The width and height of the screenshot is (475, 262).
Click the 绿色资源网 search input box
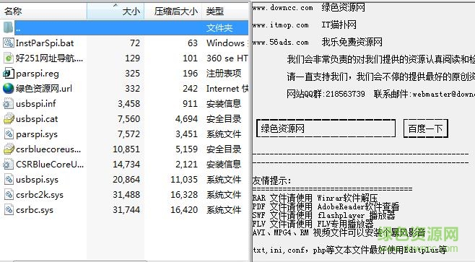pos(326,128)
